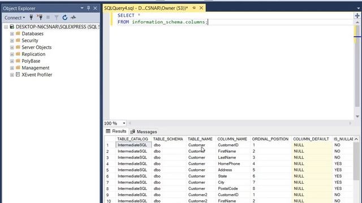Open the Connect dropdown menu
The width and height of the screenshot is (362, 203).
point(15,17)
